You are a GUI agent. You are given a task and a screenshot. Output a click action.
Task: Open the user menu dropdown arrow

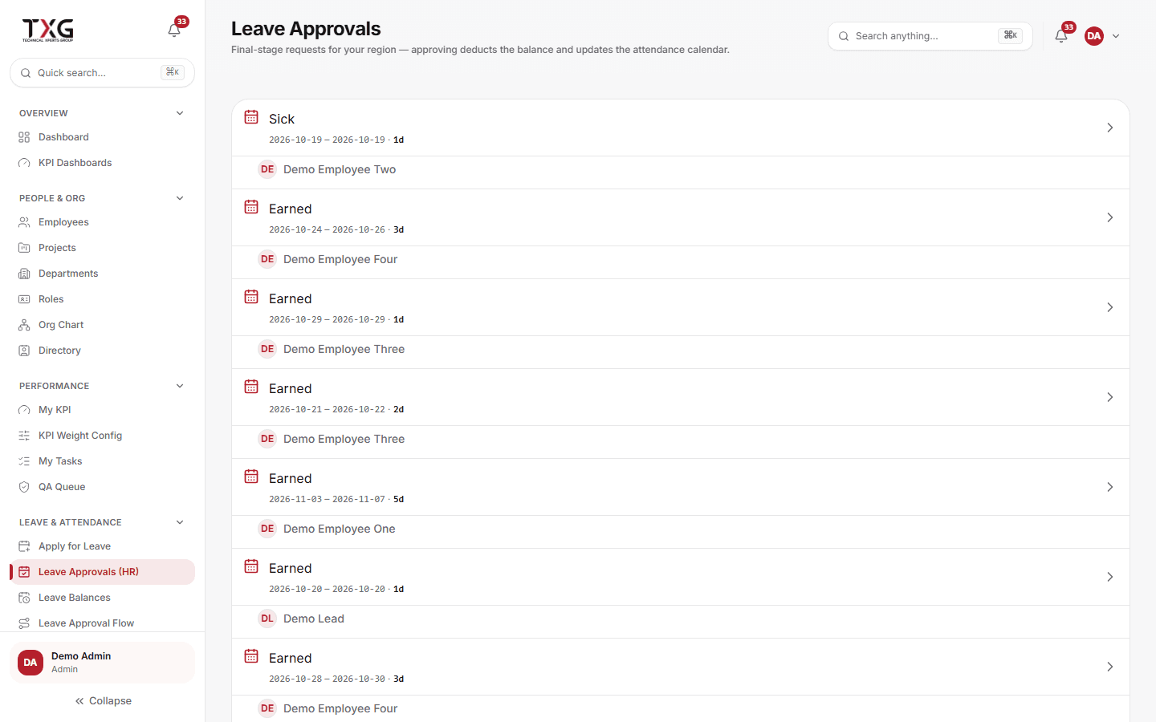1116,36
